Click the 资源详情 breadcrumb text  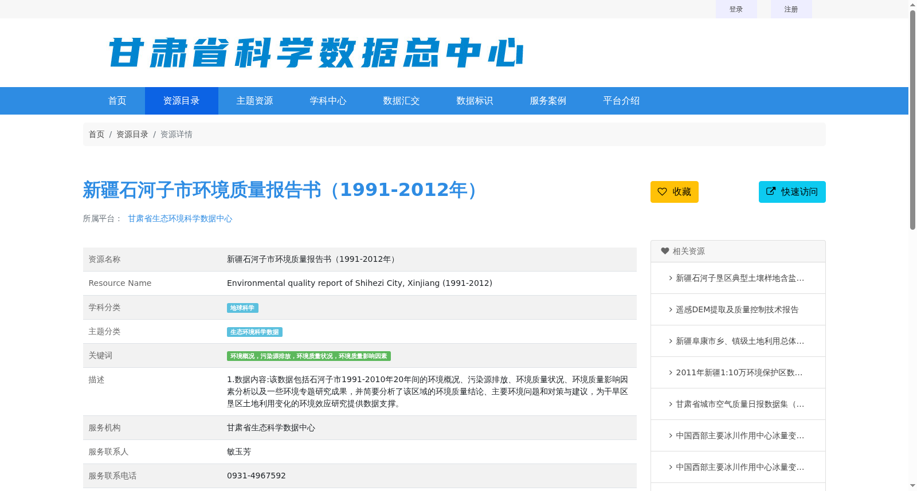point(177,134)
